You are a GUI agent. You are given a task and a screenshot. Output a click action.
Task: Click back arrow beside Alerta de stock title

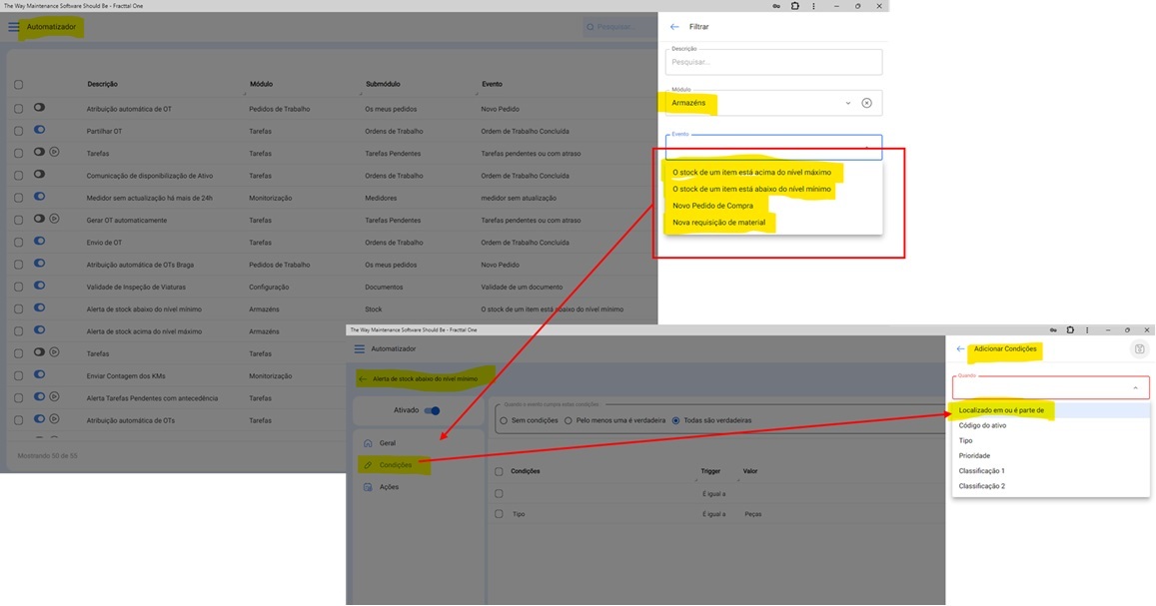click(x=362, y=379)
